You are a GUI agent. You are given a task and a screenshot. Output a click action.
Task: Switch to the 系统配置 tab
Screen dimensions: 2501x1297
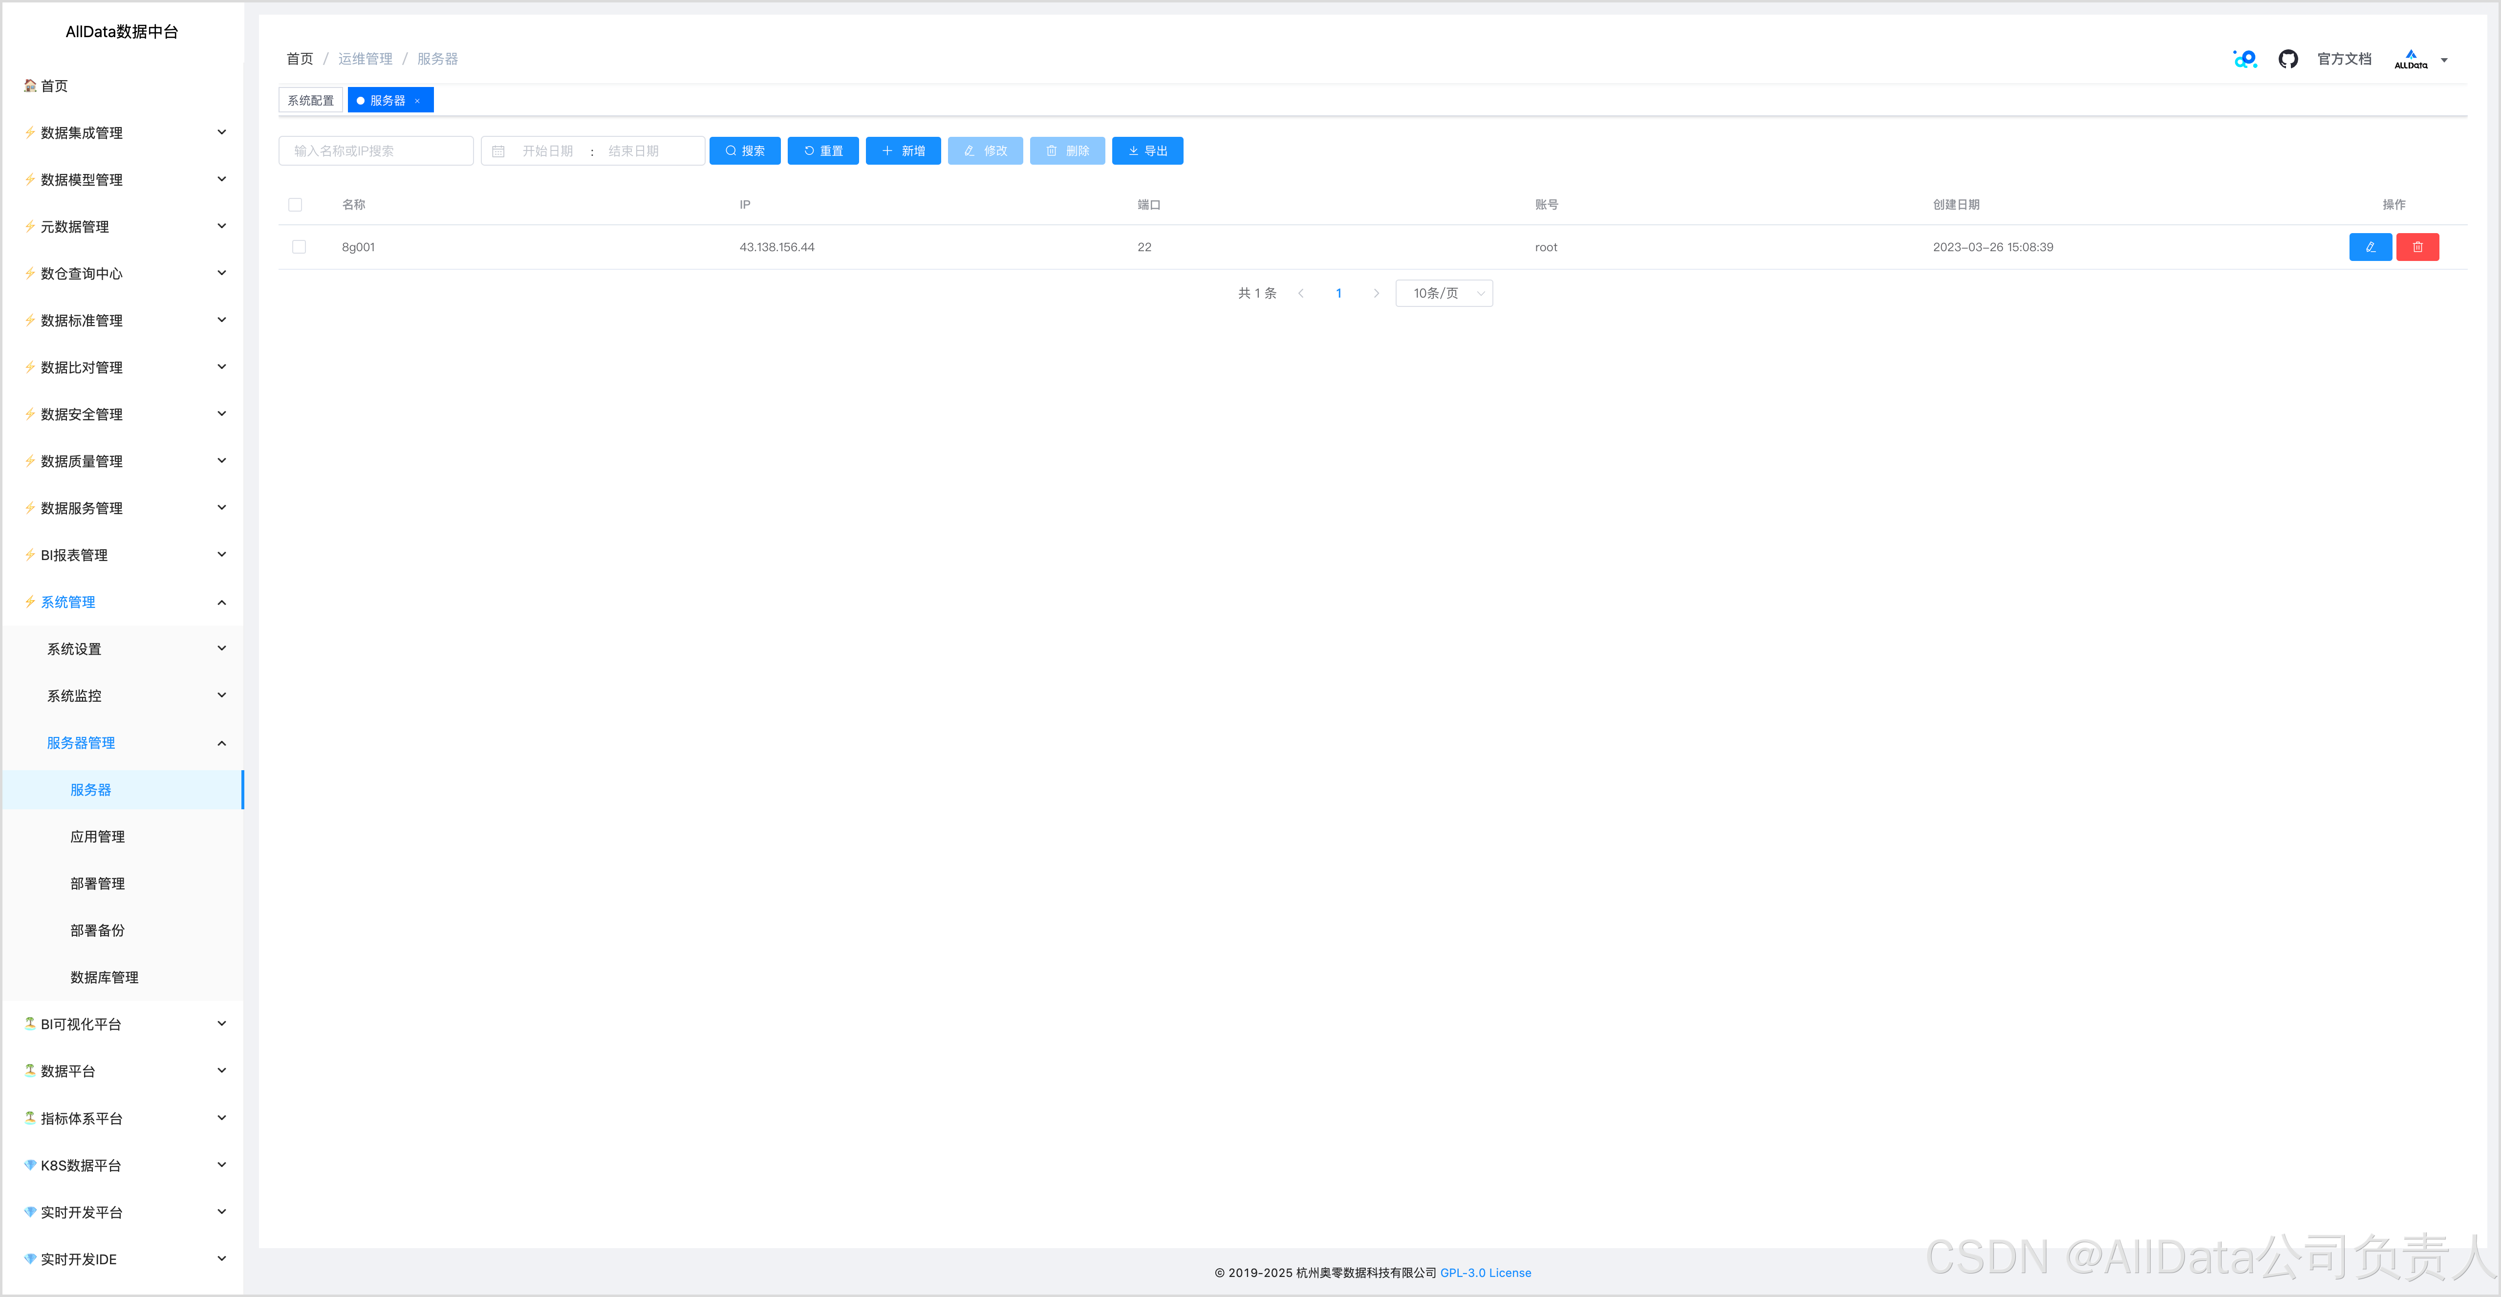coord(311,101)
